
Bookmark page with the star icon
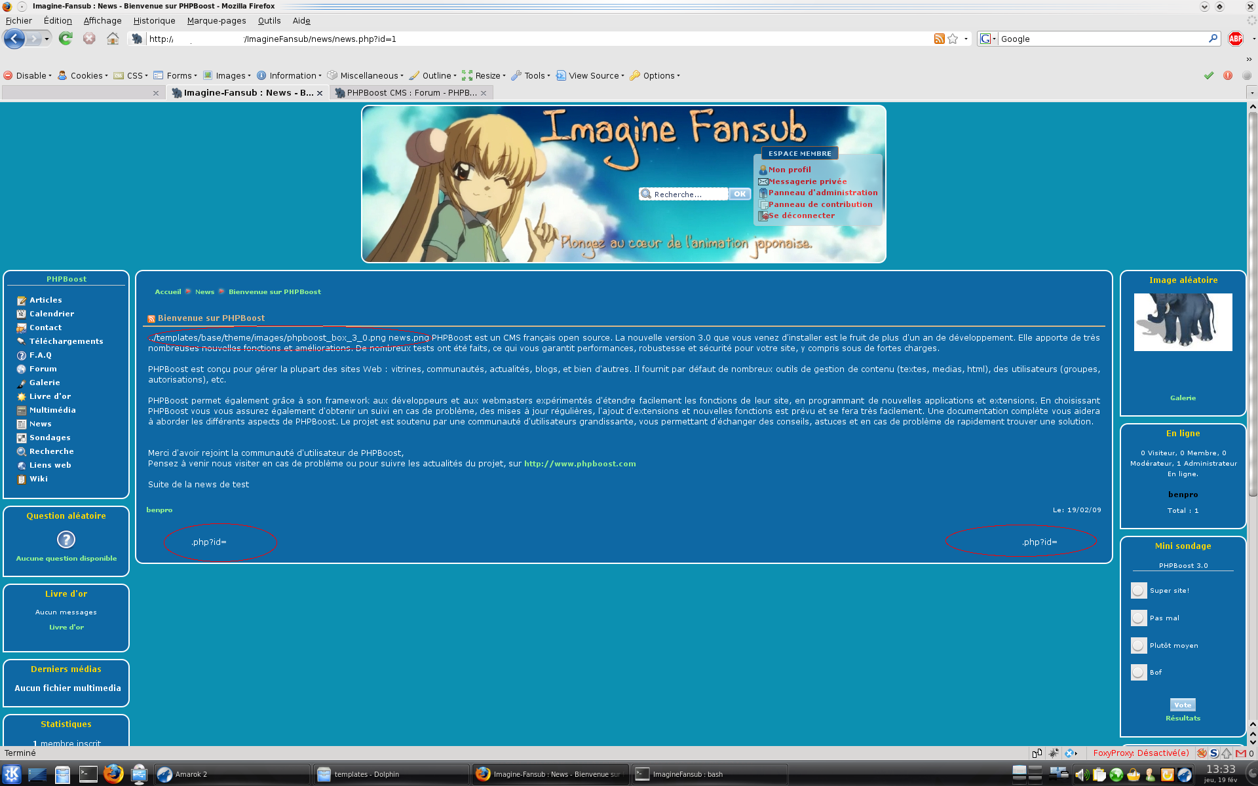(953, 39)
